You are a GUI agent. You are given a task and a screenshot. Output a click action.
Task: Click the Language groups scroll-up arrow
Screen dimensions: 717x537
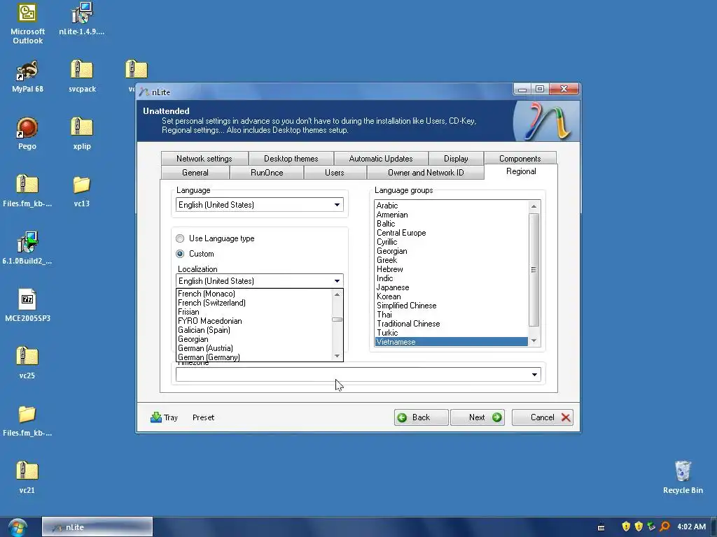point(534,206)
